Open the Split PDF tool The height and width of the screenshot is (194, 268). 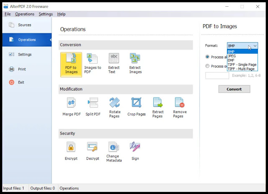[x=93, y=107]
